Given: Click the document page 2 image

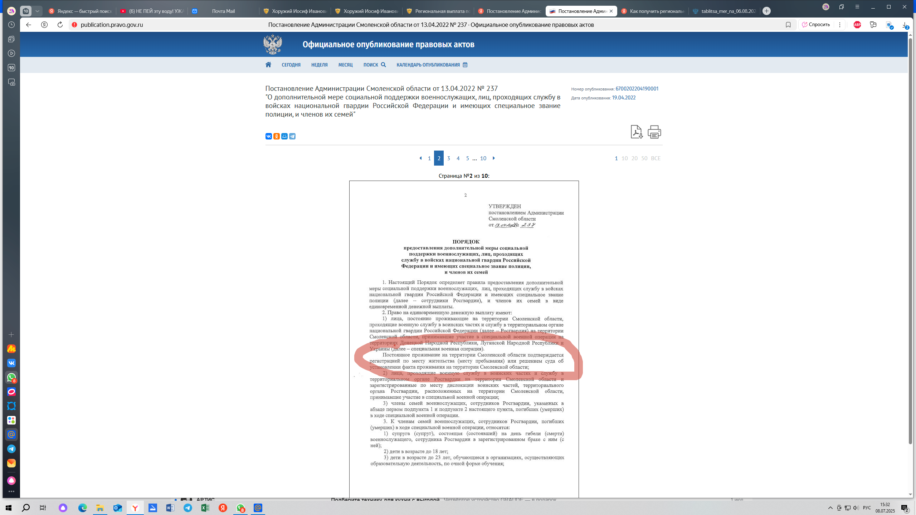Looking at the screenshot, I should (464, 339).
